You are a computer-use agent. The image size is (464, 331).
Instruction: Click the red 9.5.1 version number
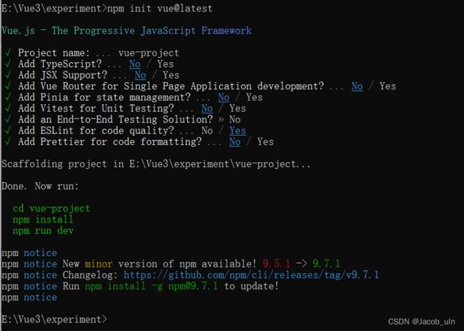pyautogui.click(x=276, y=263)
